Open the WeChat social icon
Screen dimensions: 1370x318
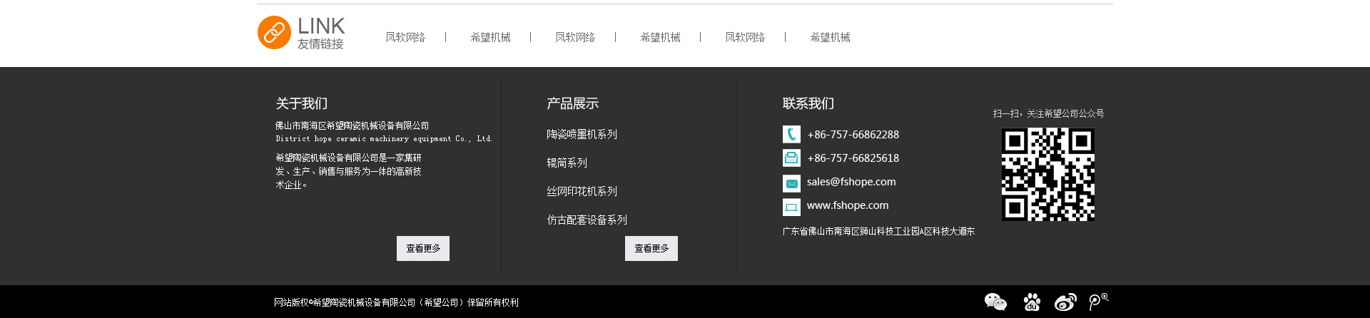click(995, 302)
